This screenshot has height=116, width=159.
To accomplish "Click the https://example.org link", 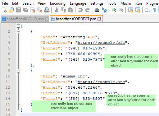I will coord(101,82).
